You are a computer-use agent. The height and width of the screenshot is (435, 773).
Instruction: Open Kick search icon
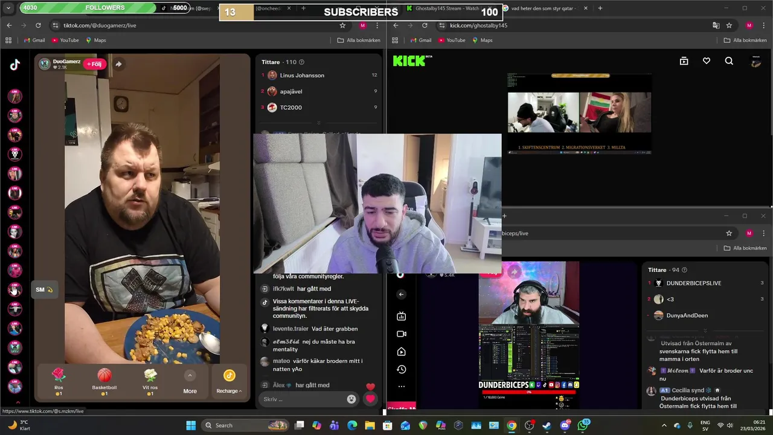729,61
